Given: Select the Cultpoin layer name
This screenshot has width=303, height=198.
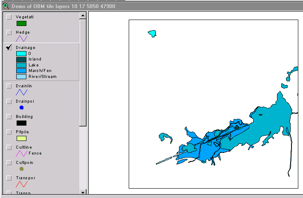Looking at the screenshot, I should tap(25, 163).
